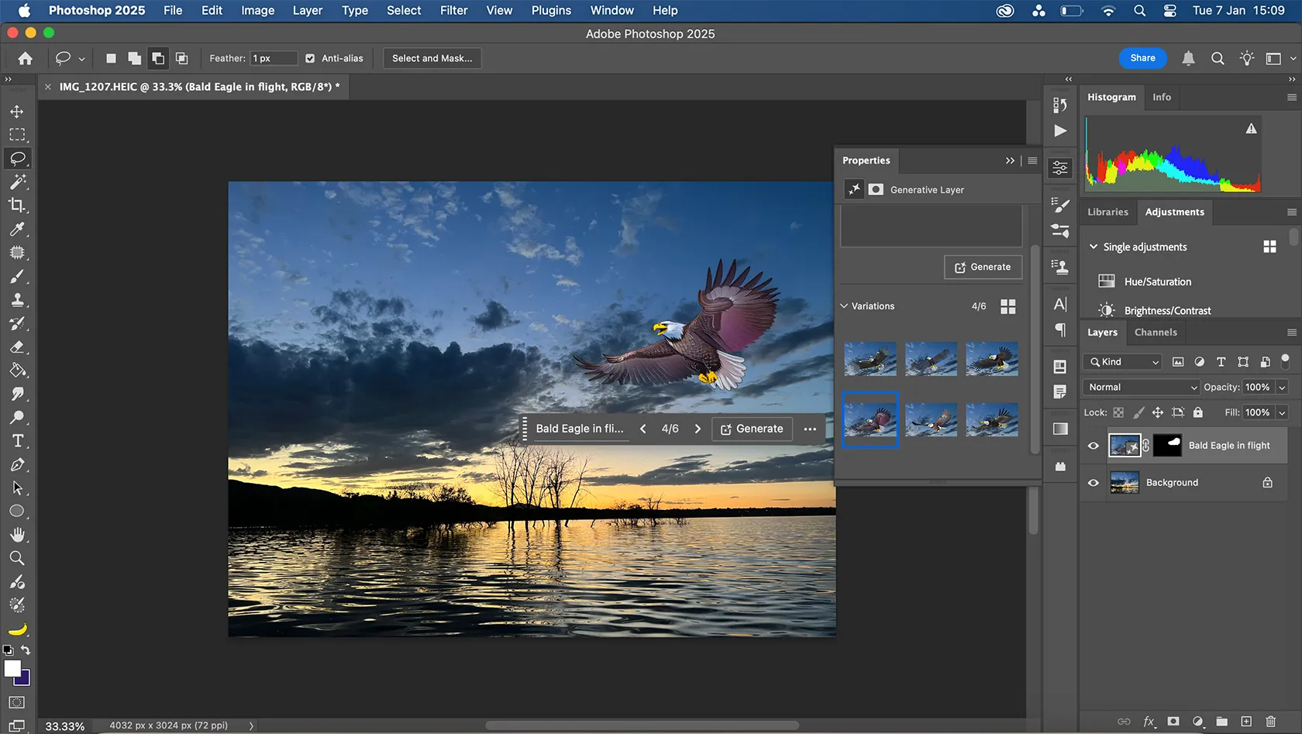The image size is (1302, 734).
Task: Switch to the Channels tab
Action: [x=1156, y=332]
